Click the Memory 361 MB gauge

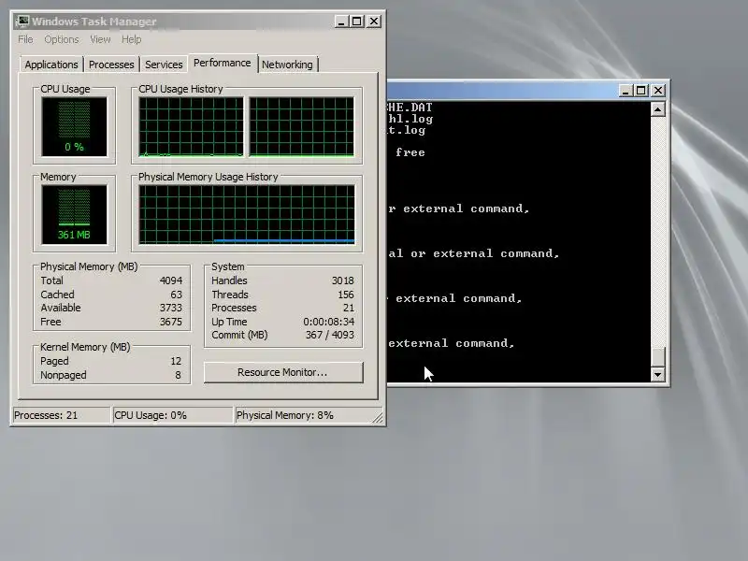click(75, 215)
